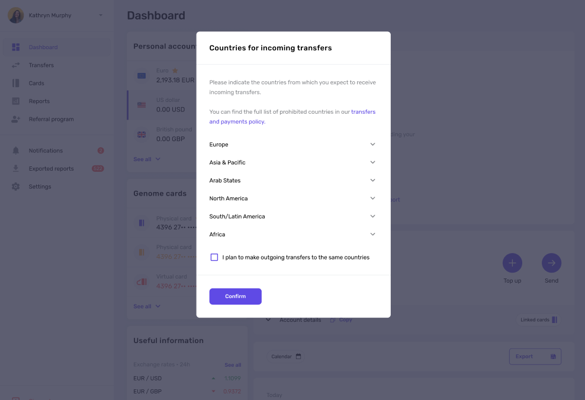Click Kathryn Murphy's profile avatar
Viewport: 585px width, 400px height.
point(15,15)
